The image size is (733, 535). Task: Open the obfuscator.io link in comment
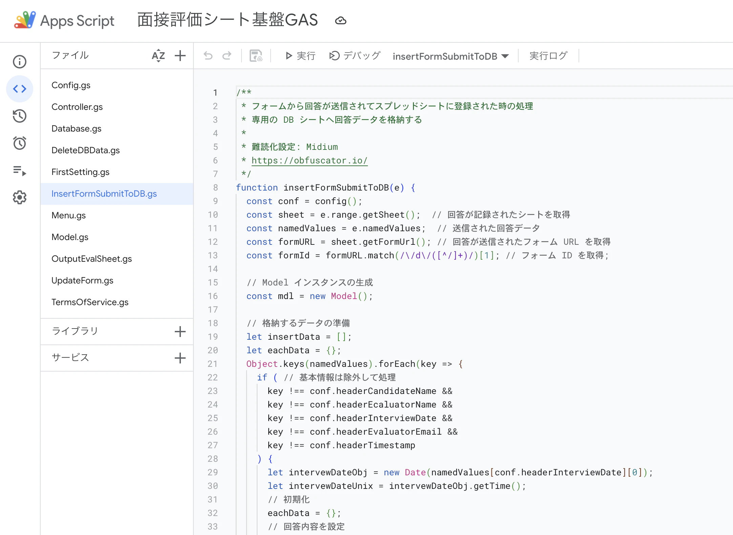[x=310, y=160]
